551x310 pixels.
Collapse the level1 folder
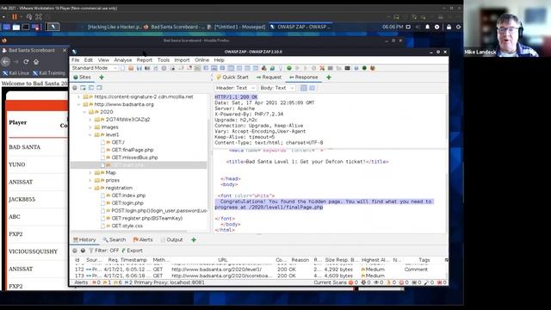coord(90,134)
